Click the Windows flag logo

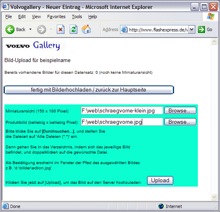[211, 17]
